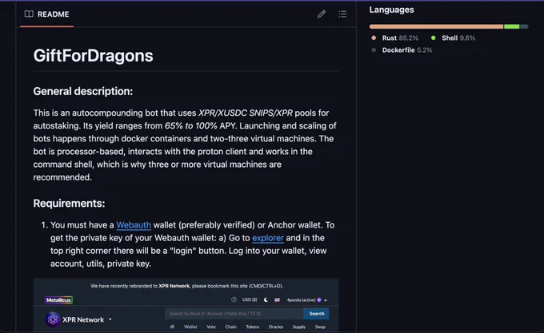
Task: Open the 4panda (active) account dropdown
Action: point(306,300)
